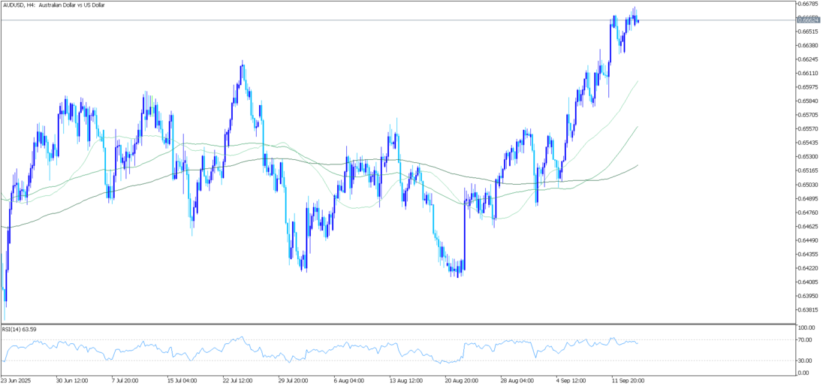826x386 pixels.
Task: Click the RSI 100.00 scale label
Action: (x=808, y=329)
